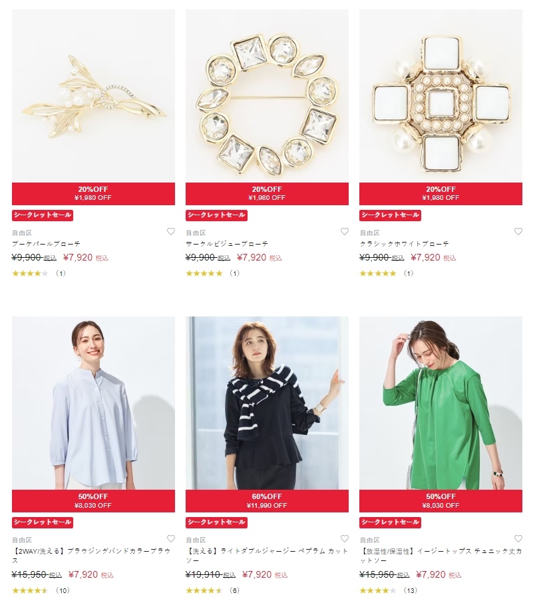Add クラシックホワイトブローチ to favorites heart
Screen dimensions: 537x611
(518, 231)
